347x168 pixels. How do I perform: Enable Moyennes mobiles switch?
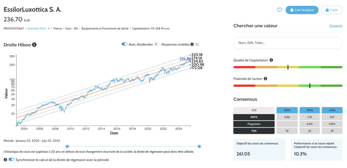pyautogui.click(x=157, y=44)
